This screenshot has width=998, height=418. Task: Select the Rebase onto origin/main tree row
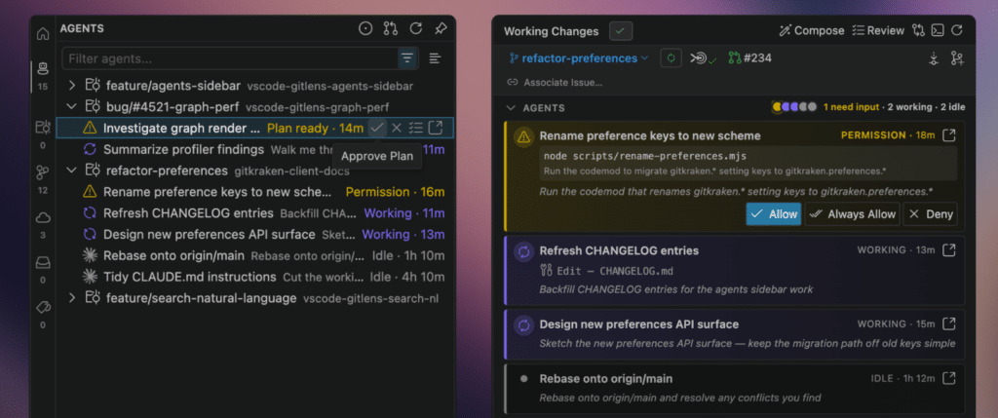point(254,255)
